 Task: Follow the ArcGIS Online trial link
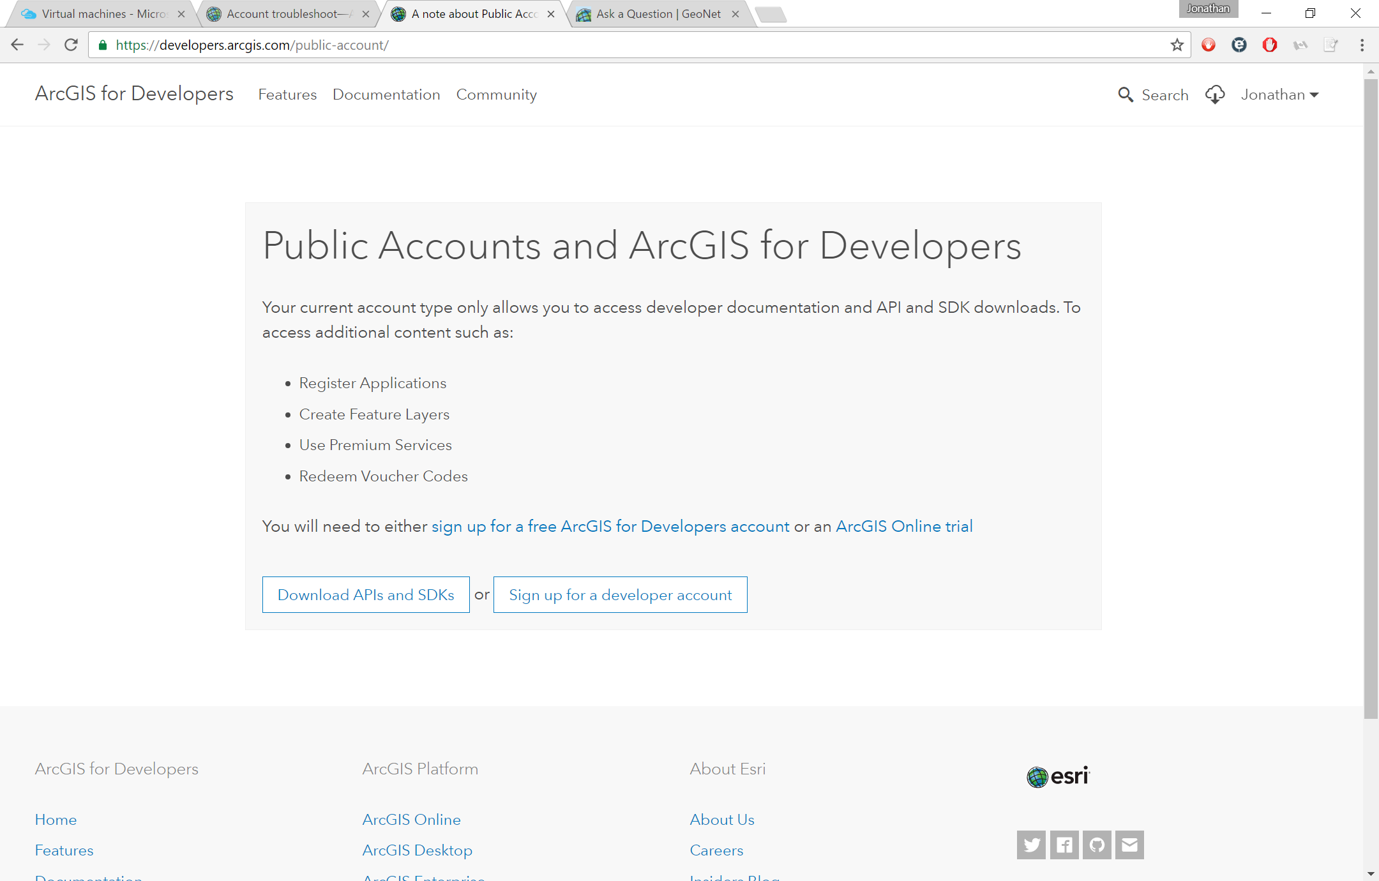coord(904,526)
